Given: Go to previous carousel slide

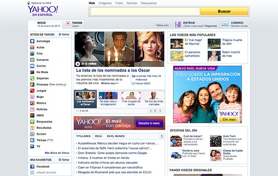Looking at the screenshot, I should tap(150, 111).
